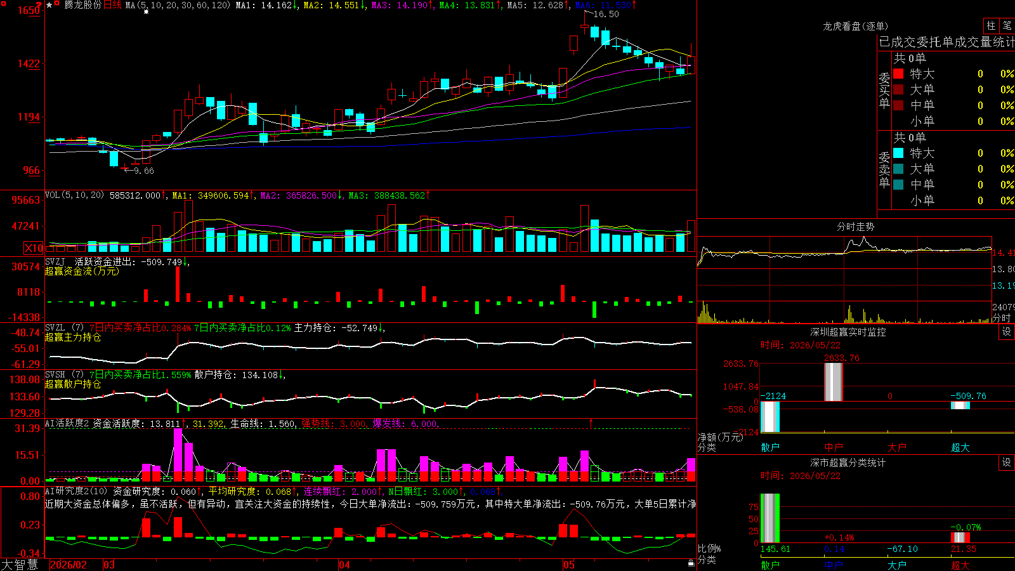
Task: Switch to the 笔 tab
Action: tap(1007, 25)
